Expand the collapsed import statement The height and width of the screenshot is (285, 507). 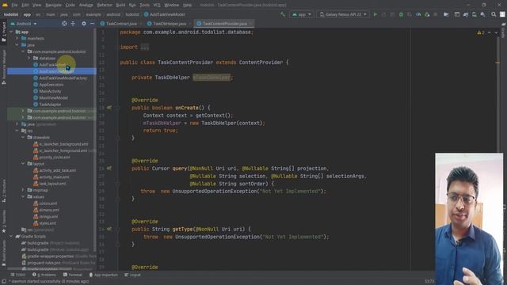coord(144,47)
